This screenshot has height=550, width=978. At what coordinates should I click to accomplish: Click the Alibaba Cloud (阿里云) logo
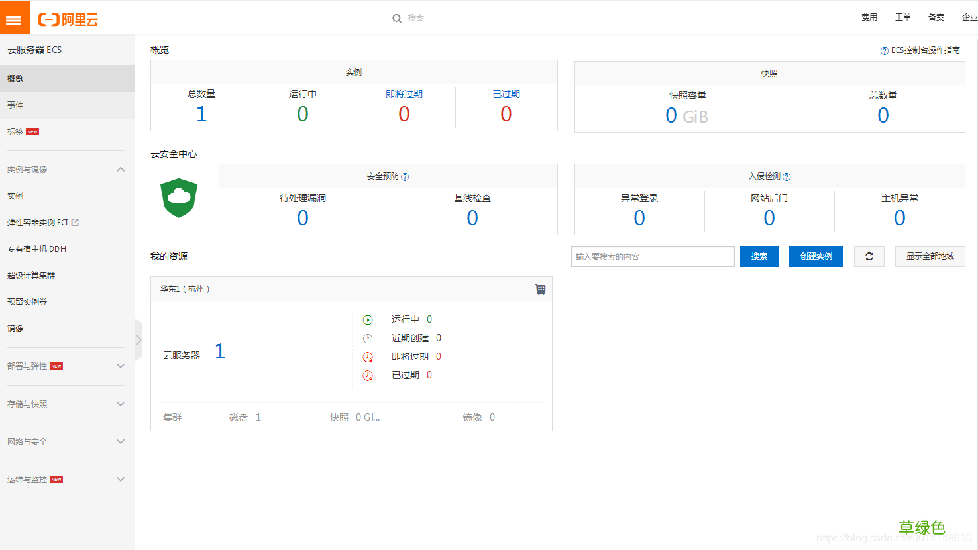[x=68, y=18]
